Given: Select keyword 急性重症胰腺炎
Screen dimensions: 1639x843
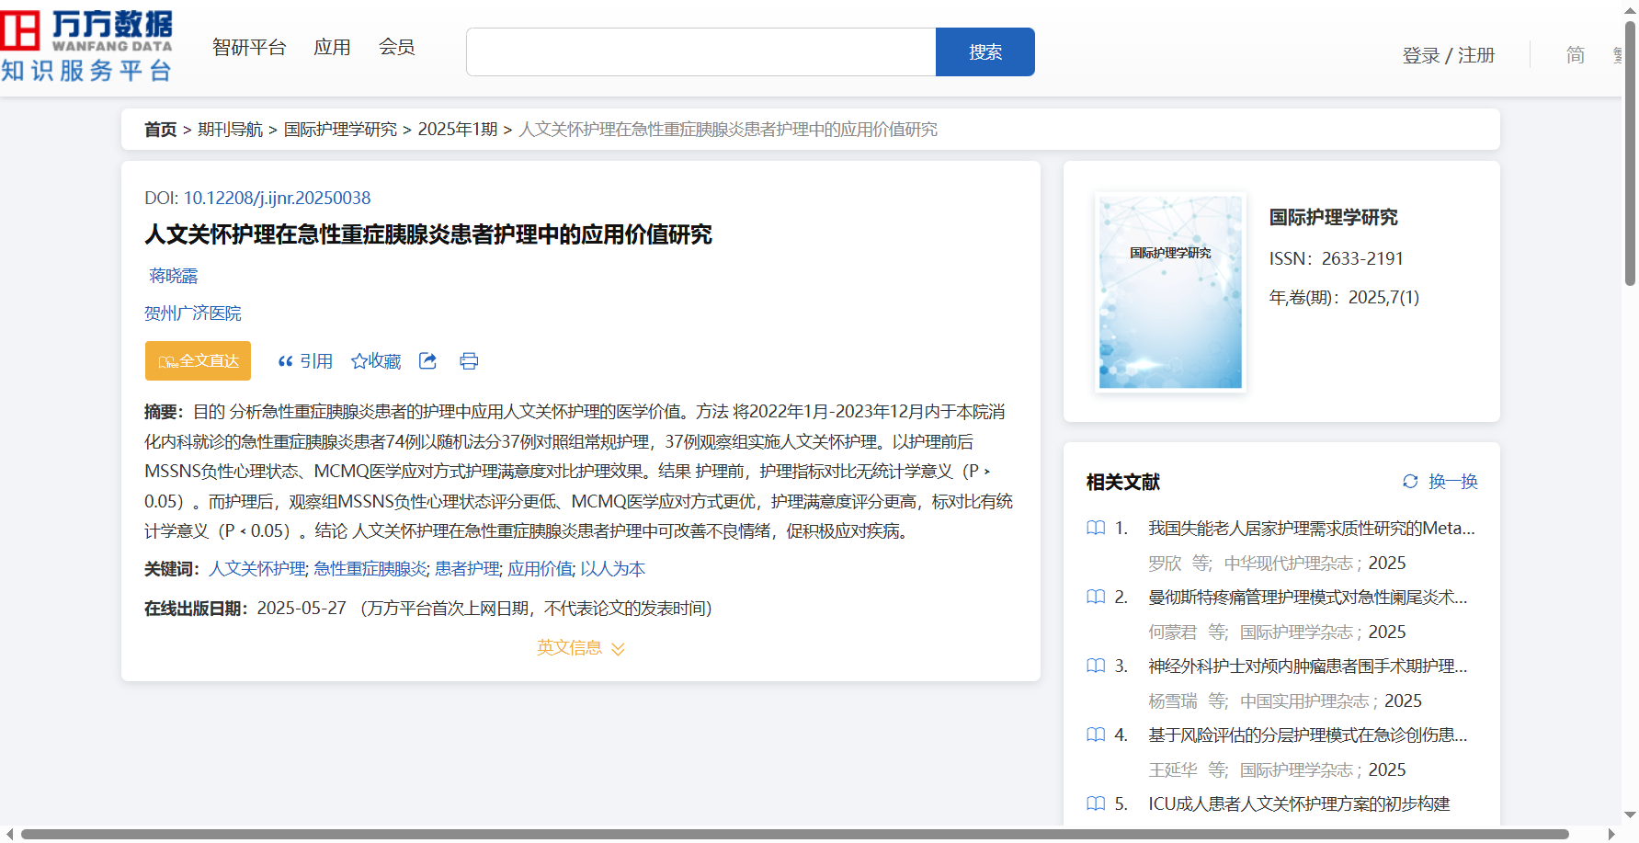Looking at the screenshot, I should 370,569.
